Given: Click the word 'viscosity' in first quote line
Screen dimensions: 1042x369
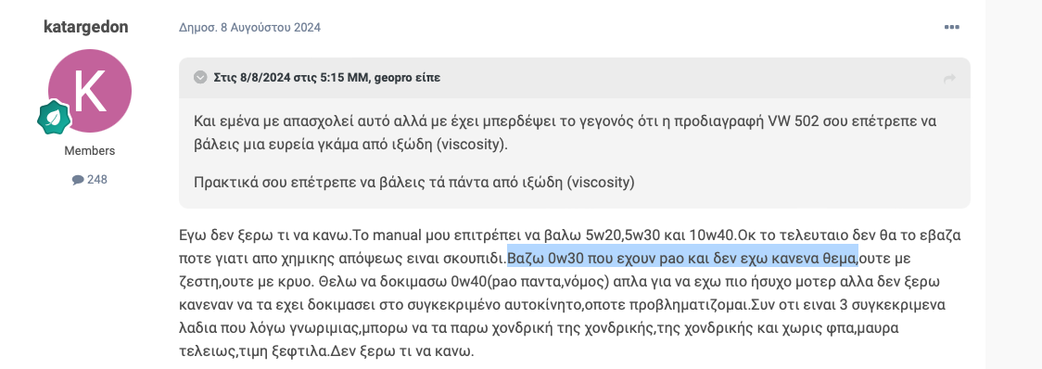Looking at the screenshot, I should tap(471, 145).
